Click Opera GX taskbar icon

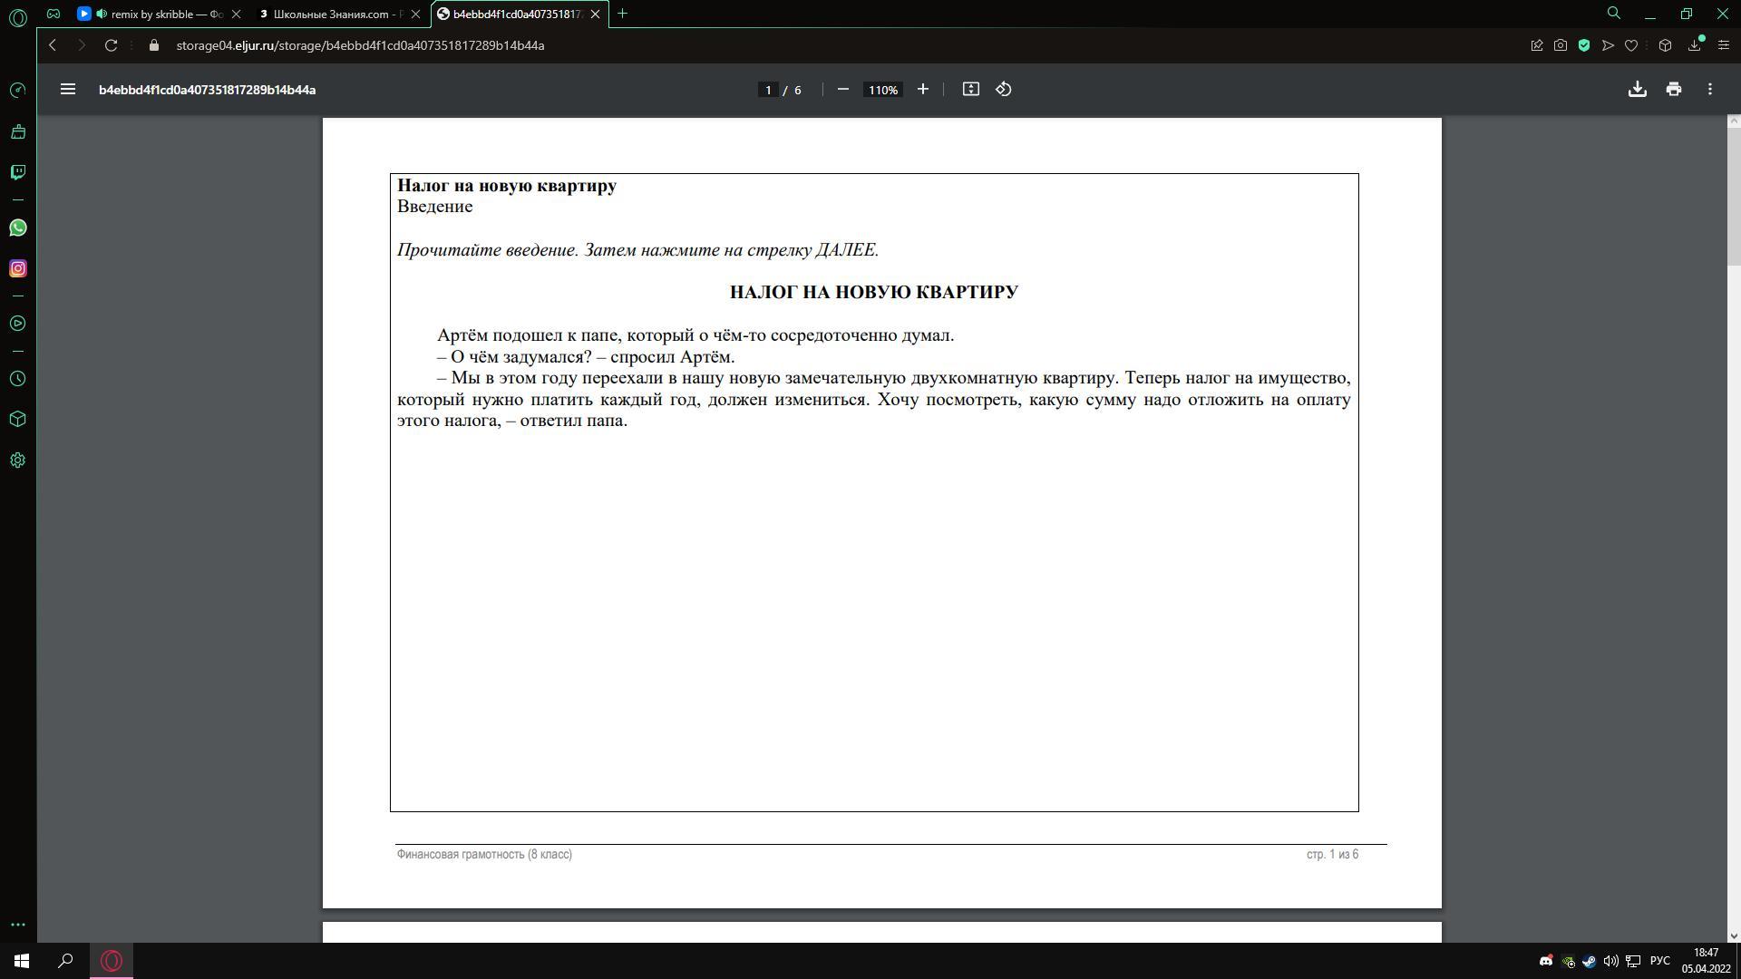click(112, 961)
